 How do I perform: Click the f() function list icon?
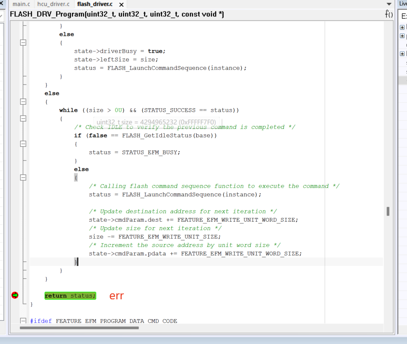tap(389, 14)
